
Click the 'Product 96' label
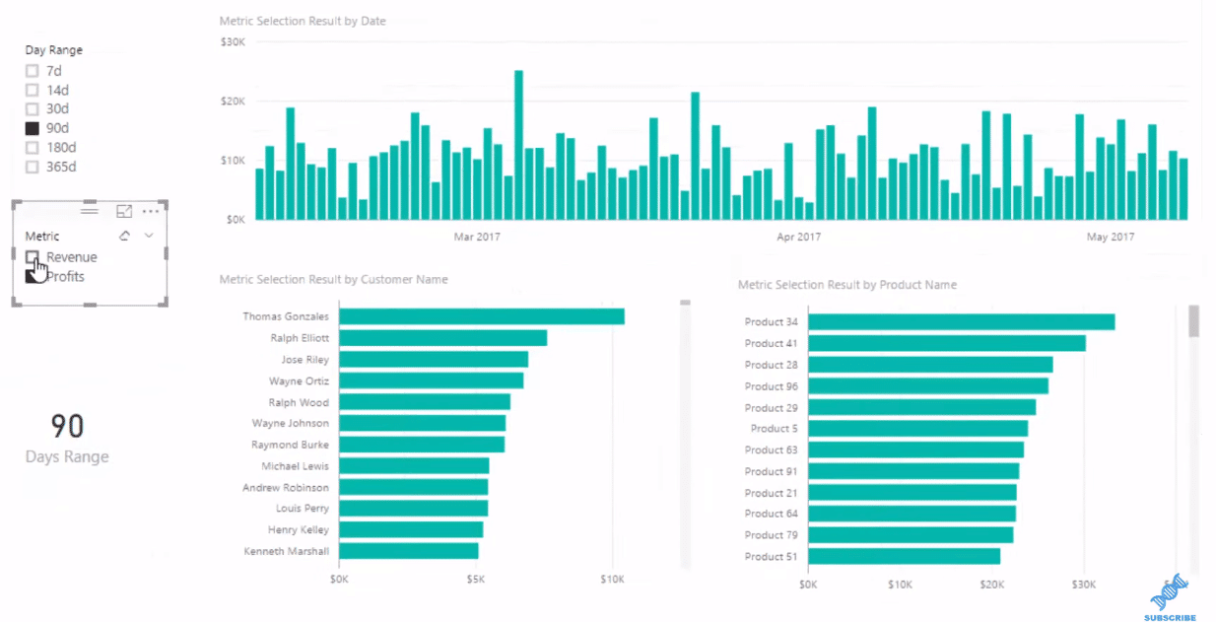pos(772,386)
